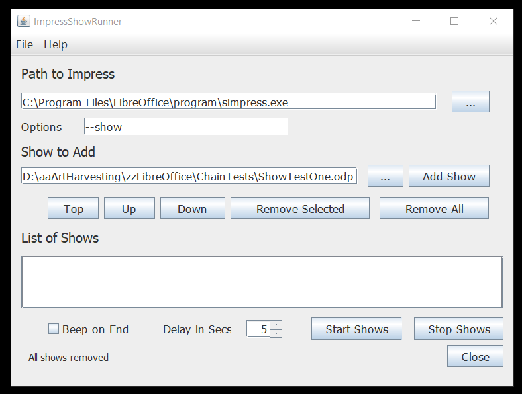Image resolution: width=522 pixels, height=394 pixels.
Task: Move selected show to Top
Action: (x=74, y=208)
